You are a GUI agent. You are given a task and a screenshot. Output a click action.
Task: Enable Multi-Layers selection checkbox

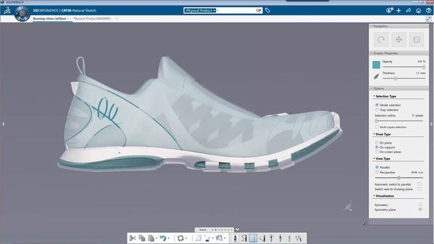(377, 127)
